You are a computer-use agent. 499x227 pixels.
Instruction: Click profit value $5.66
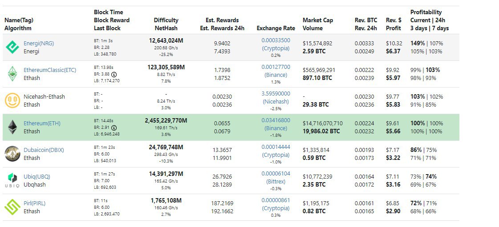point(393,131)
